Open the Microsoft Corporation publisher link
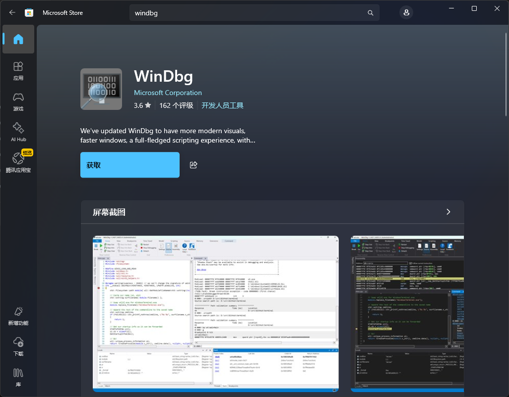 click(x=168, y=93)
